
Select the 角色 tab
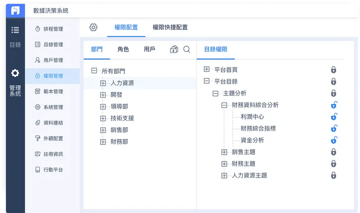pyautogui.click(x=123, y=49)
